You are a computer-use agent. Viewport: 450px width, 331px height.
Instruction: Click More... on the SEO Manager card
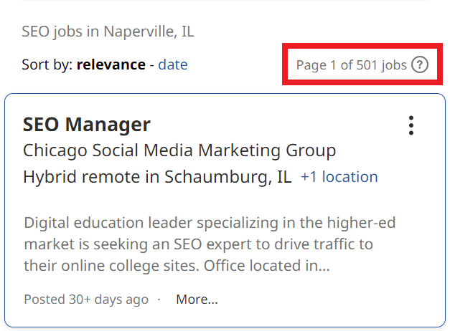197,299
